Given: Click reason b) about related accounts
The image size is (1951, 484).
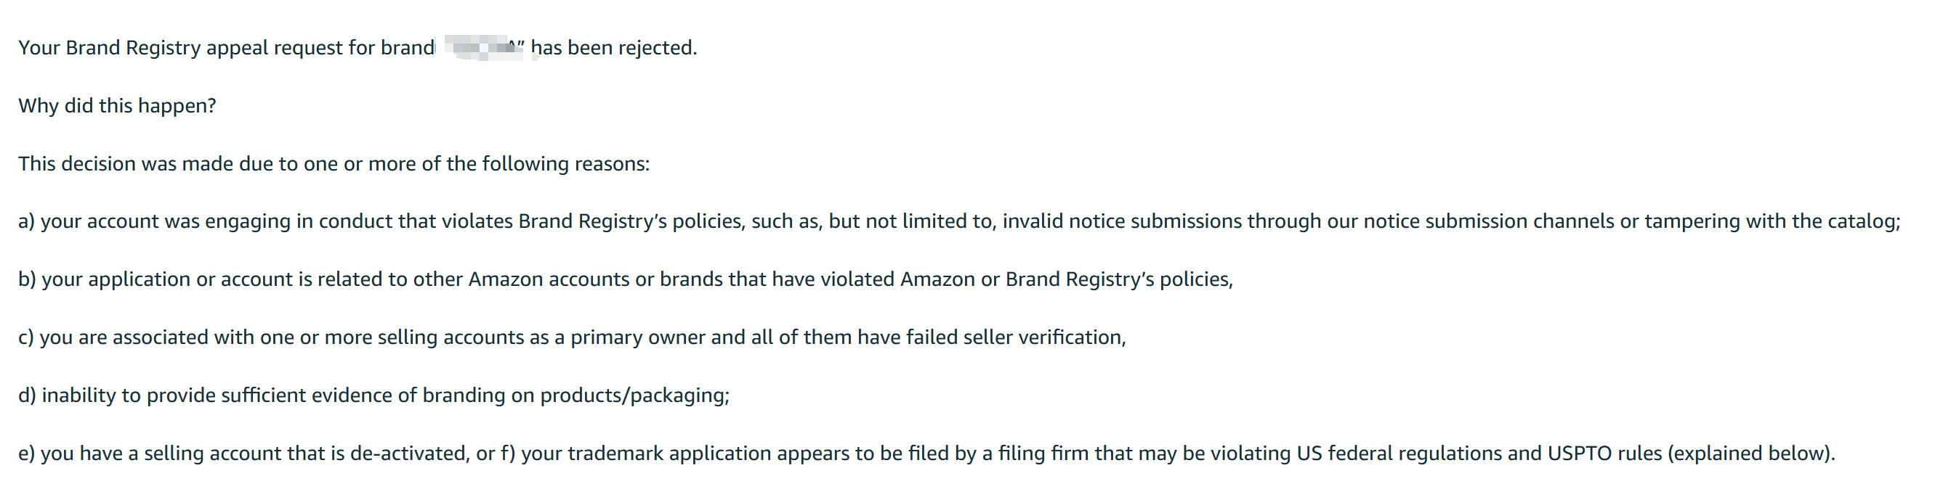Looking at the screenshot, I should coord(626,280).
